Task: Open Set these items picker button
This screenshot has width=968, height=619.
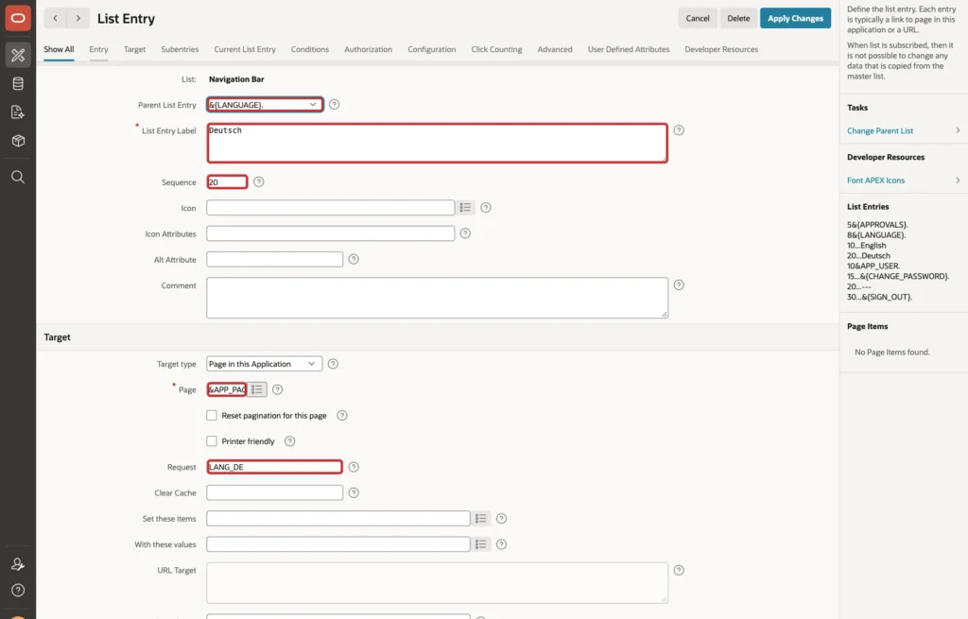Action: (480, 519)
